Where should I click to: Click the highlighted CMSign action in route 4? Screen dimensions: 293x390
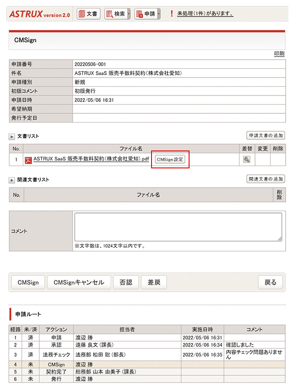[x=56, y=365]
